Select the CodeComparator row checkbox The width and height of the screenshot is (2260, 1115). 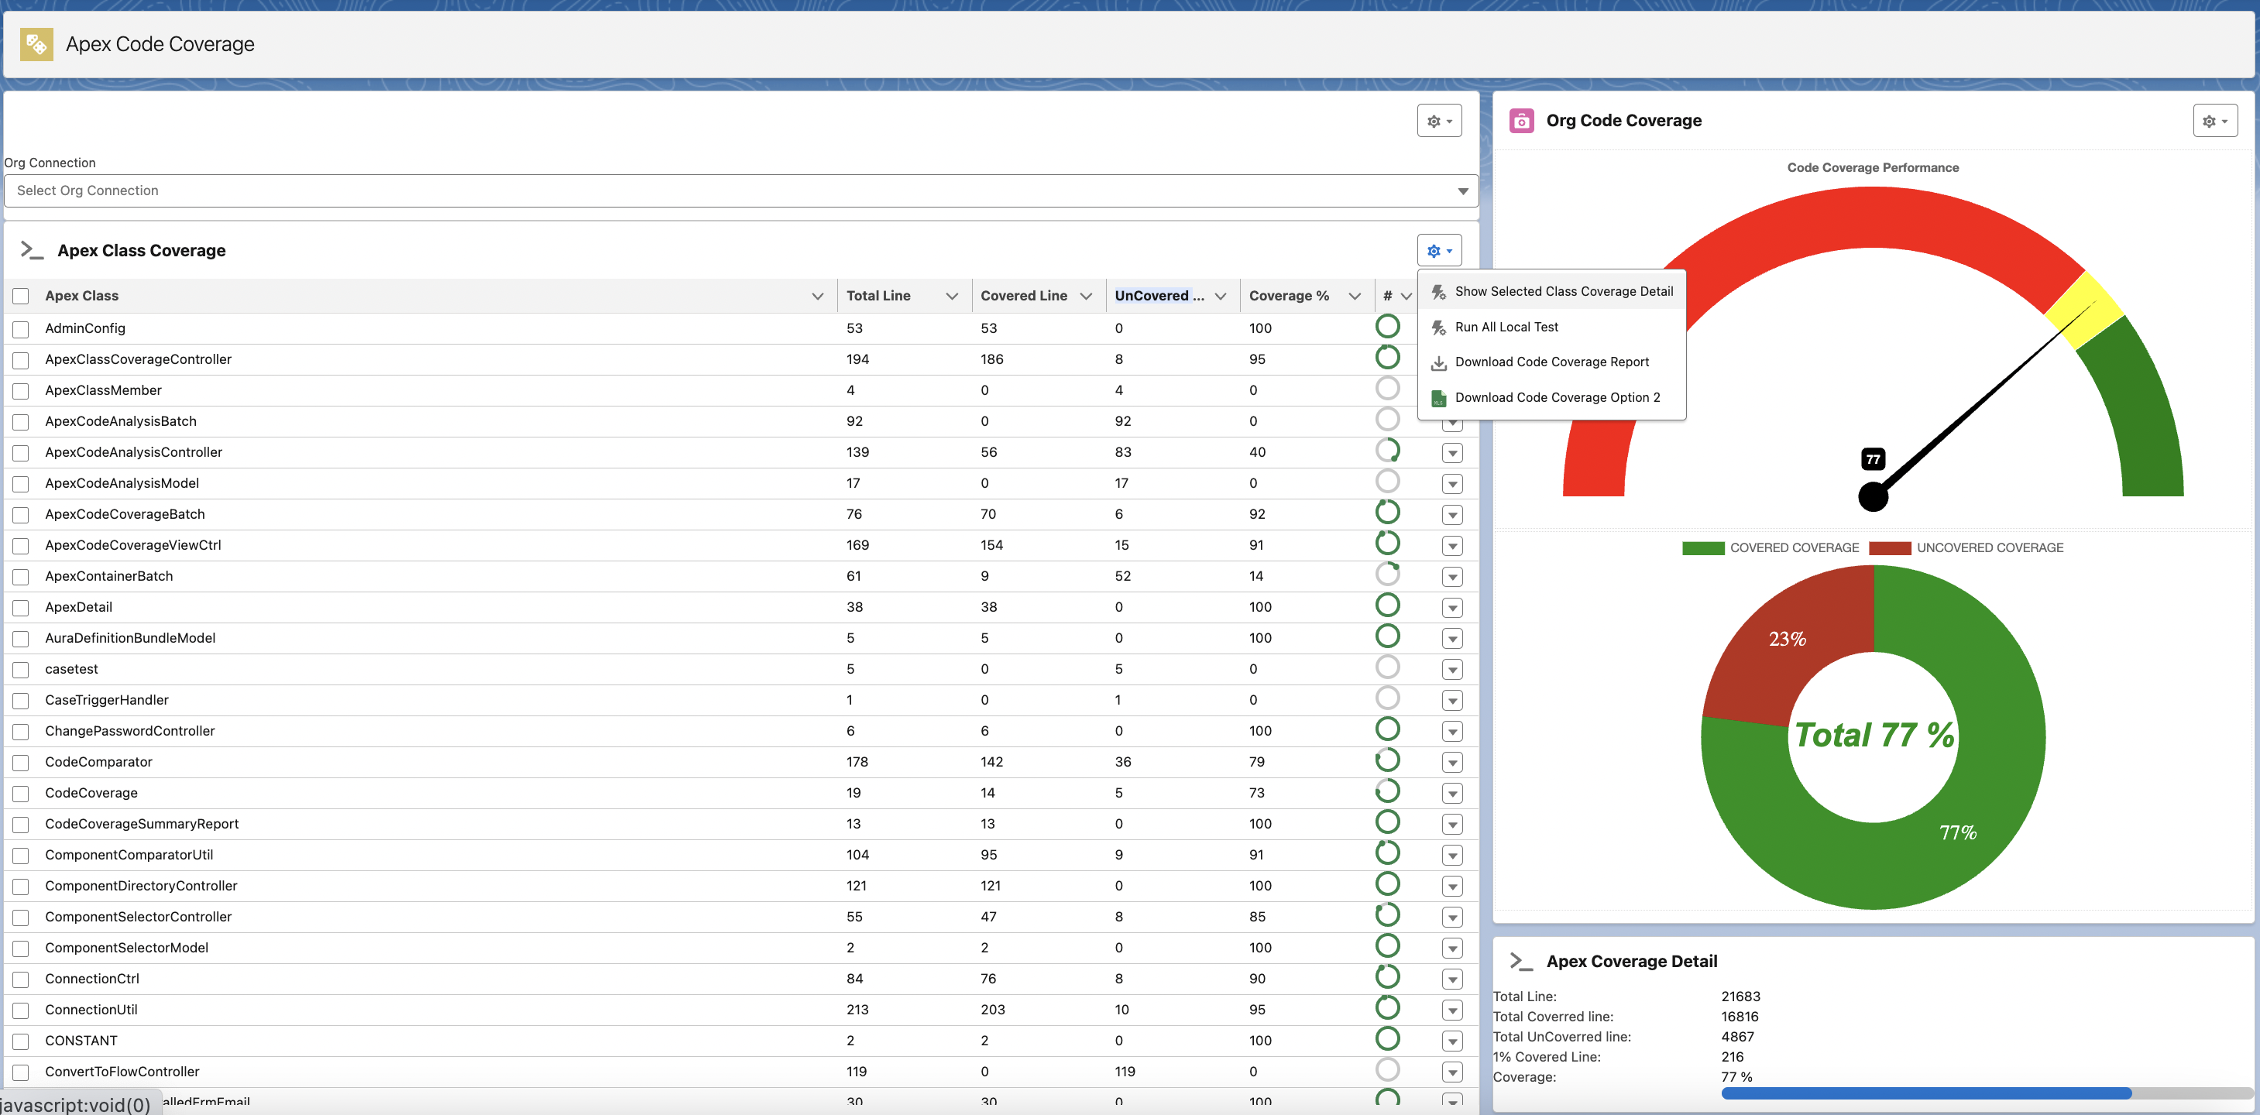tap(21, 763)
